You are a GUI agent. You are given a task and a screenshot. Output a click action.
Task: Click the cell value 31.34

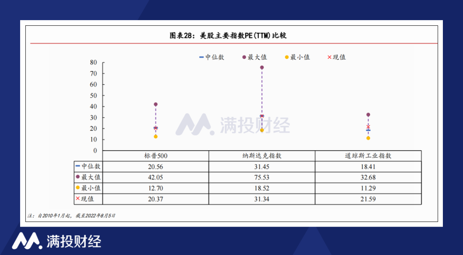point(262,199)
